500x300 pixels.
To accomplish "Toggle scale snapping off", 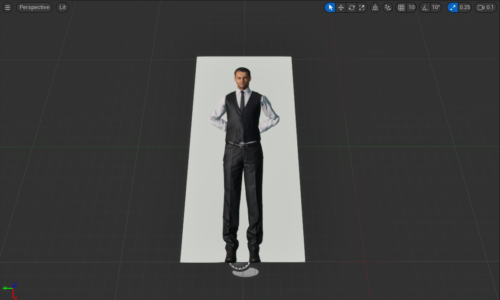I will pos(453,7).
